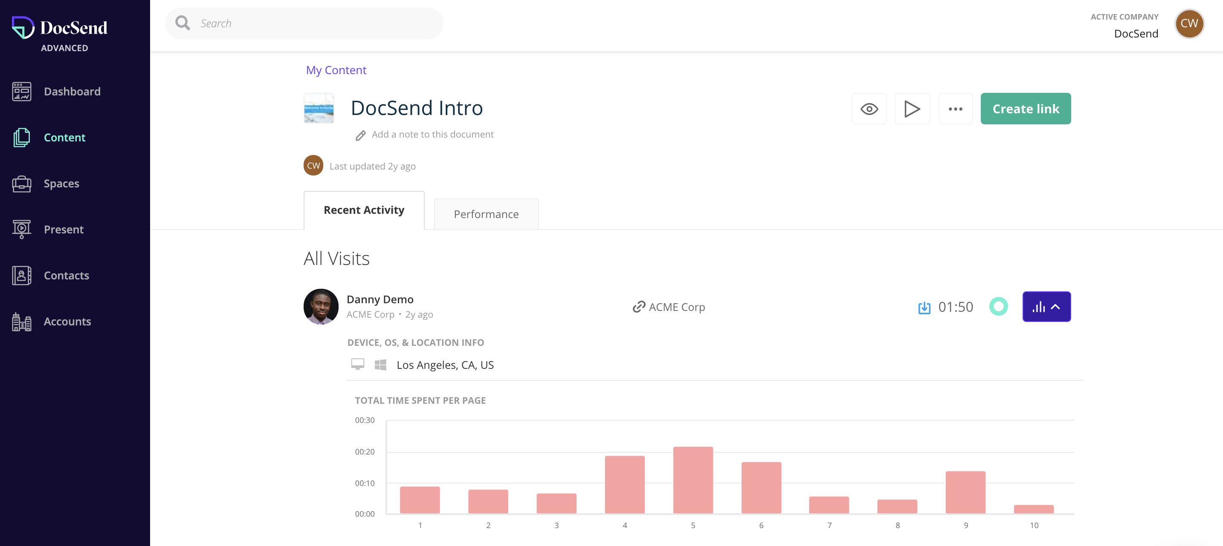This screenshot has height=546, width=1223.
Task: Open the CW user avatar menu
Action: 1189,23
